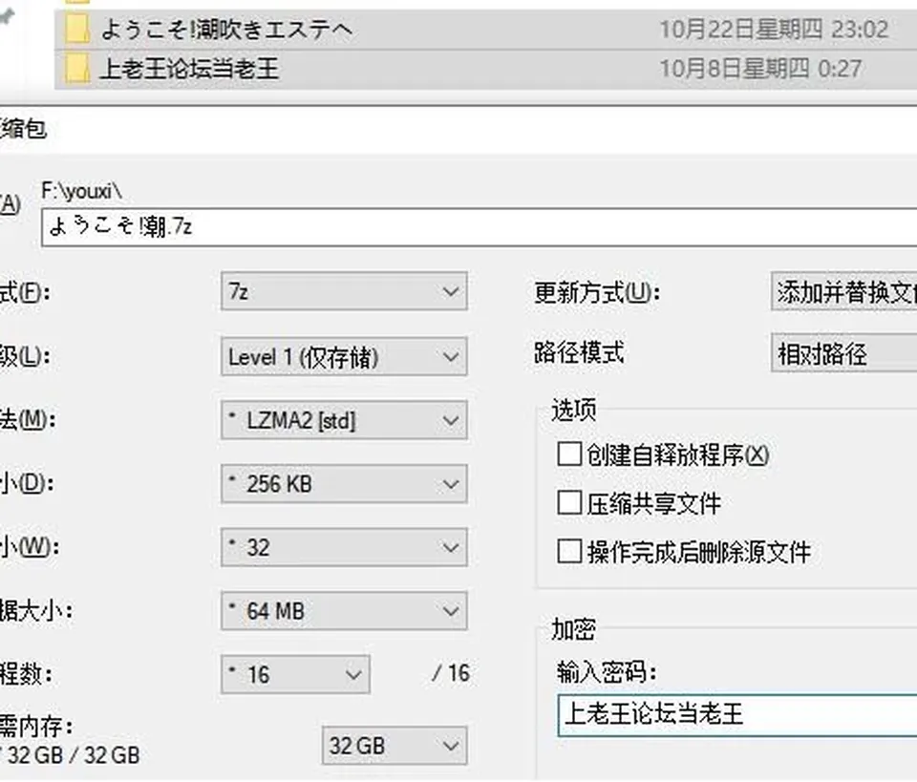Click the 加密 group heading

574,629
